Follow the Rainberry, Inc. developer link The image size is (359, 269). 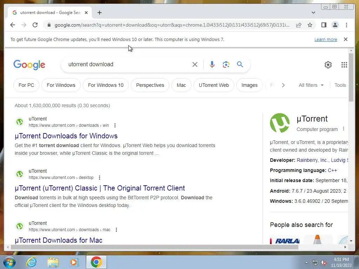click(312, 160)
